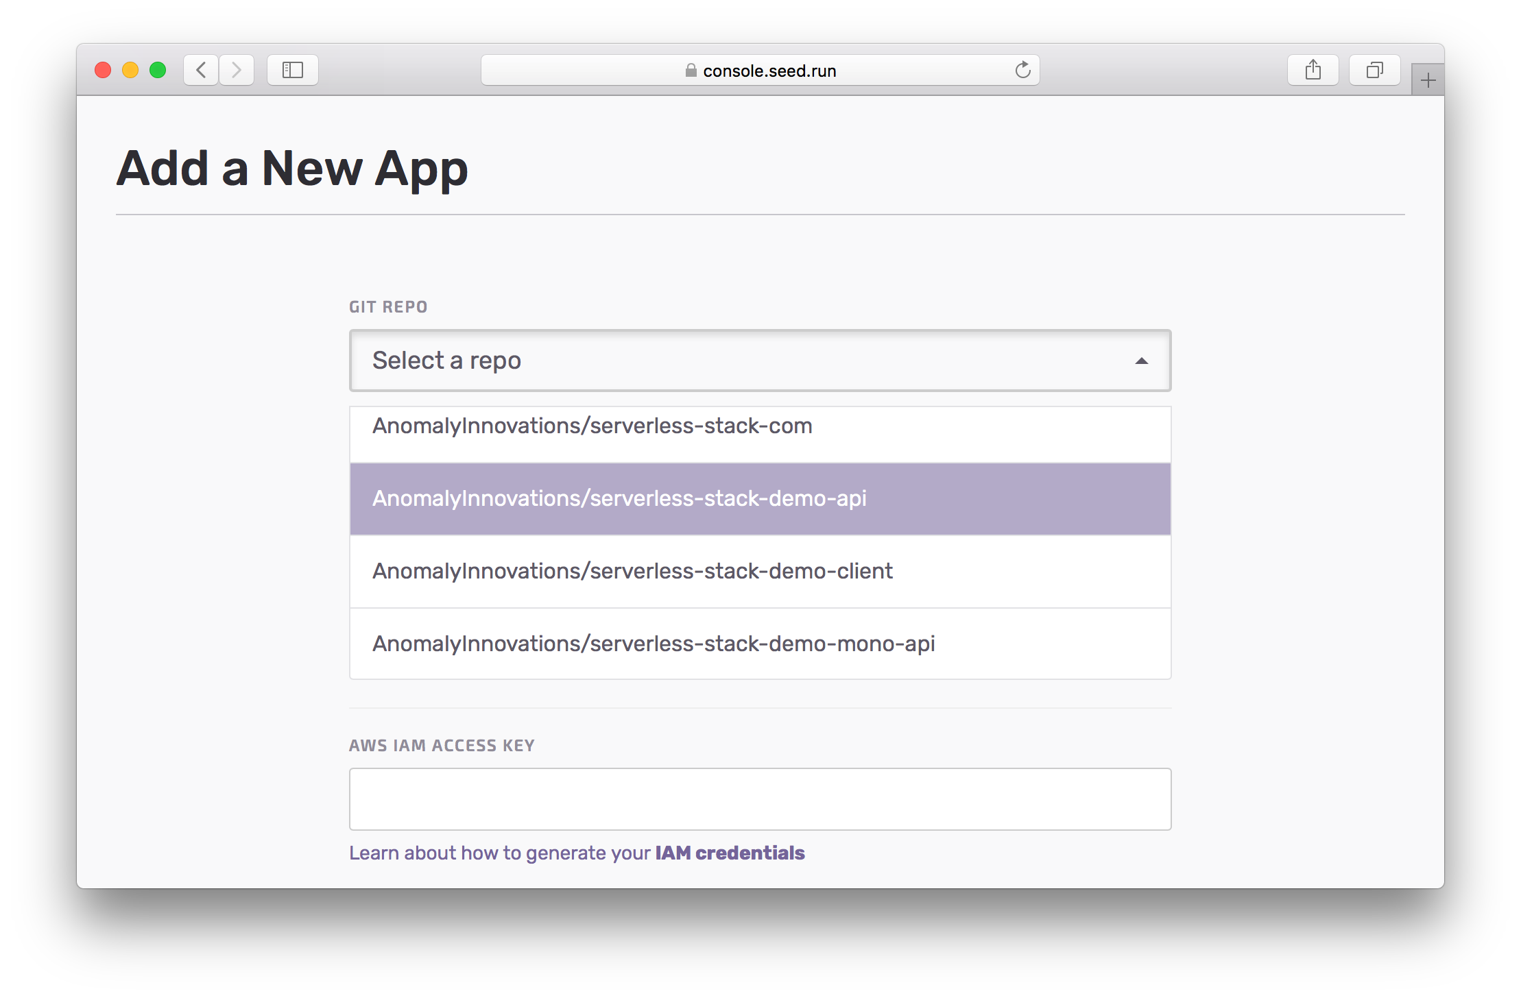Show all tabs with the tab overview icon

1374,70
